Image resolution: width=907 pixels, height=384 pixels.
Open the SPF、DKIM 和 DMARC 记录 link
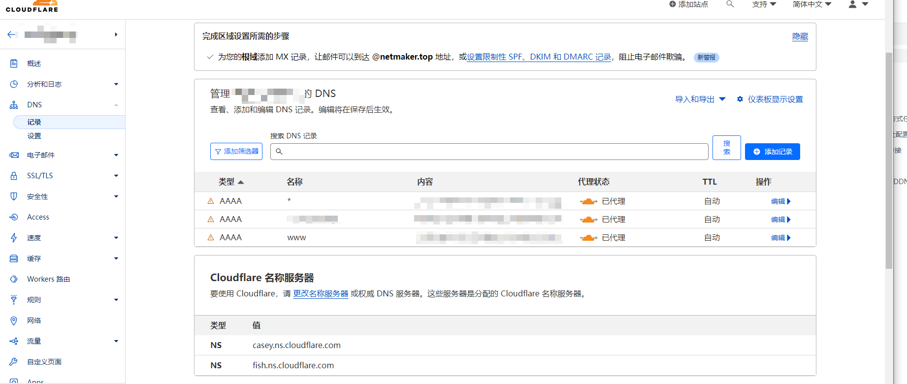coord(539,57)
